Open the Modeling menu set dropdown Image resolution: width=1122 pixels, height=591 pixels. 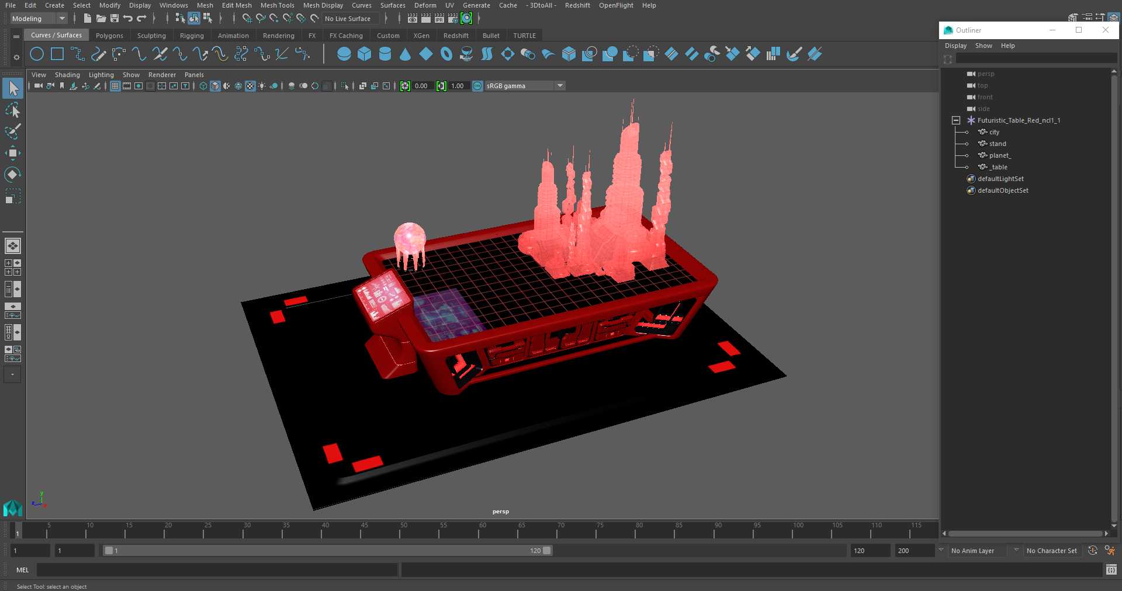pos(39,19)
